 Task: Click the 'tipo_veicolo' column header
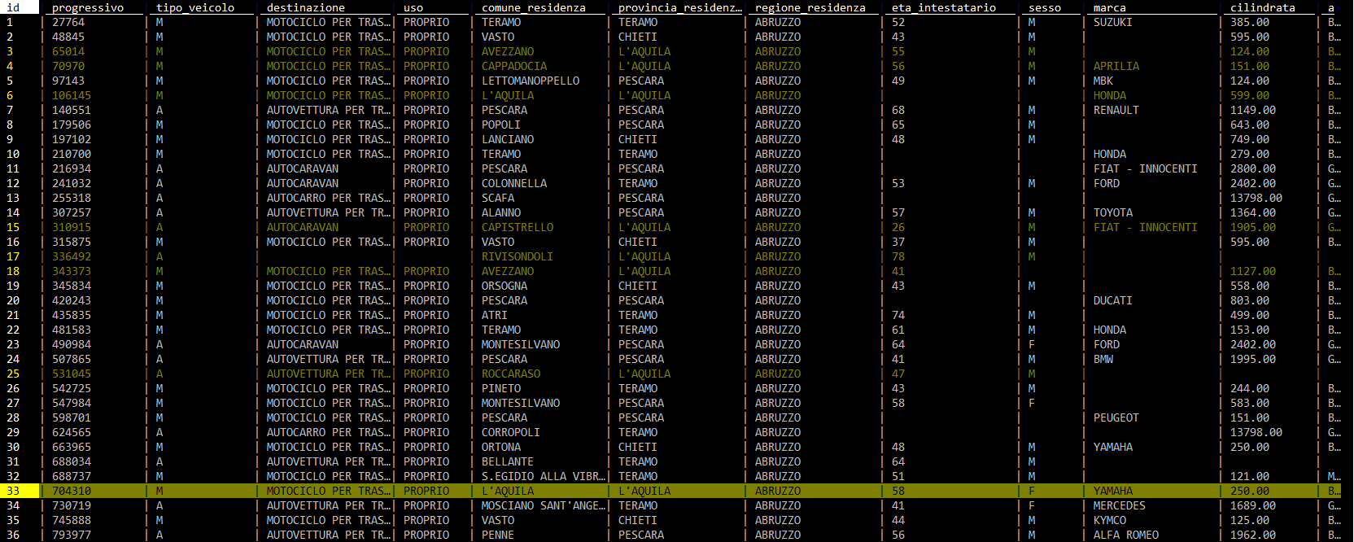(195, 7)
